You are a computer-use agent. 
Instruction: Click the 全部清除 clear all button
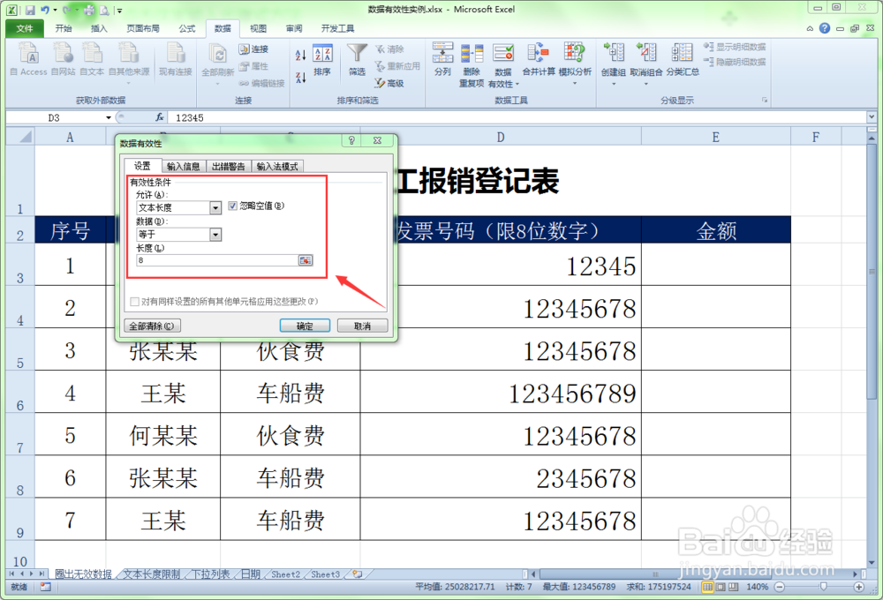[x=152, y=326]
